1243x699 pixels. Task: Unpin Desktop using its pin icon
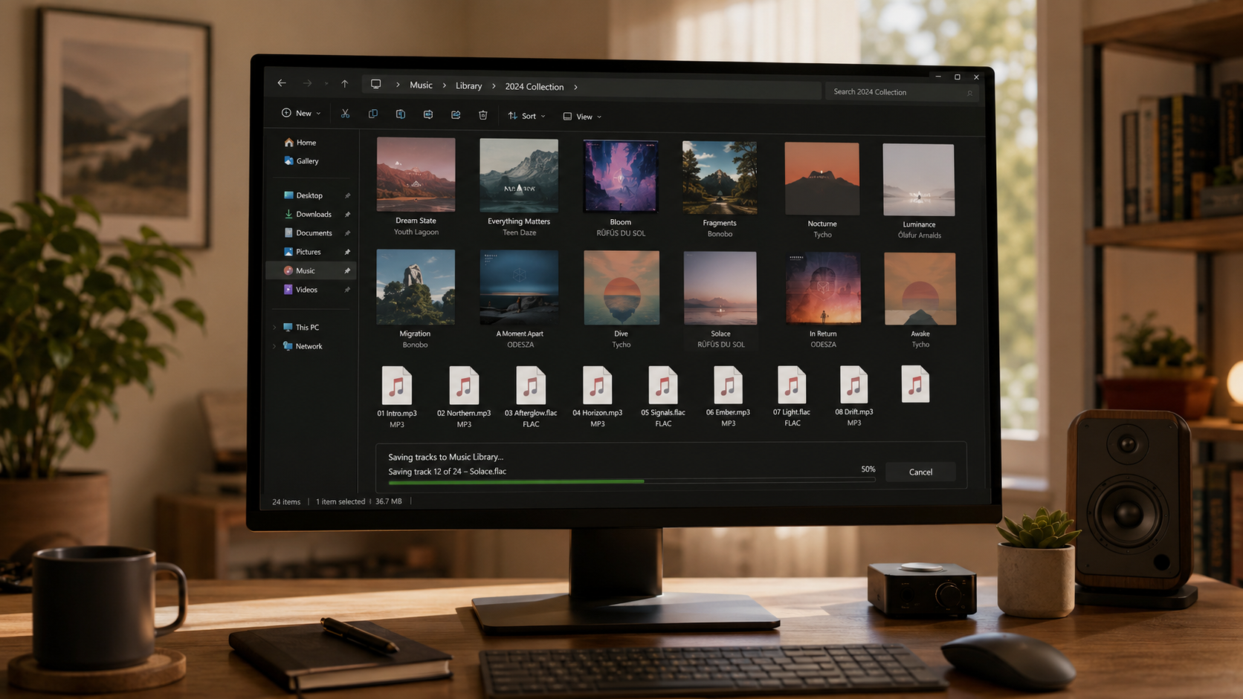pyautogui.click(x=347, y=196)
